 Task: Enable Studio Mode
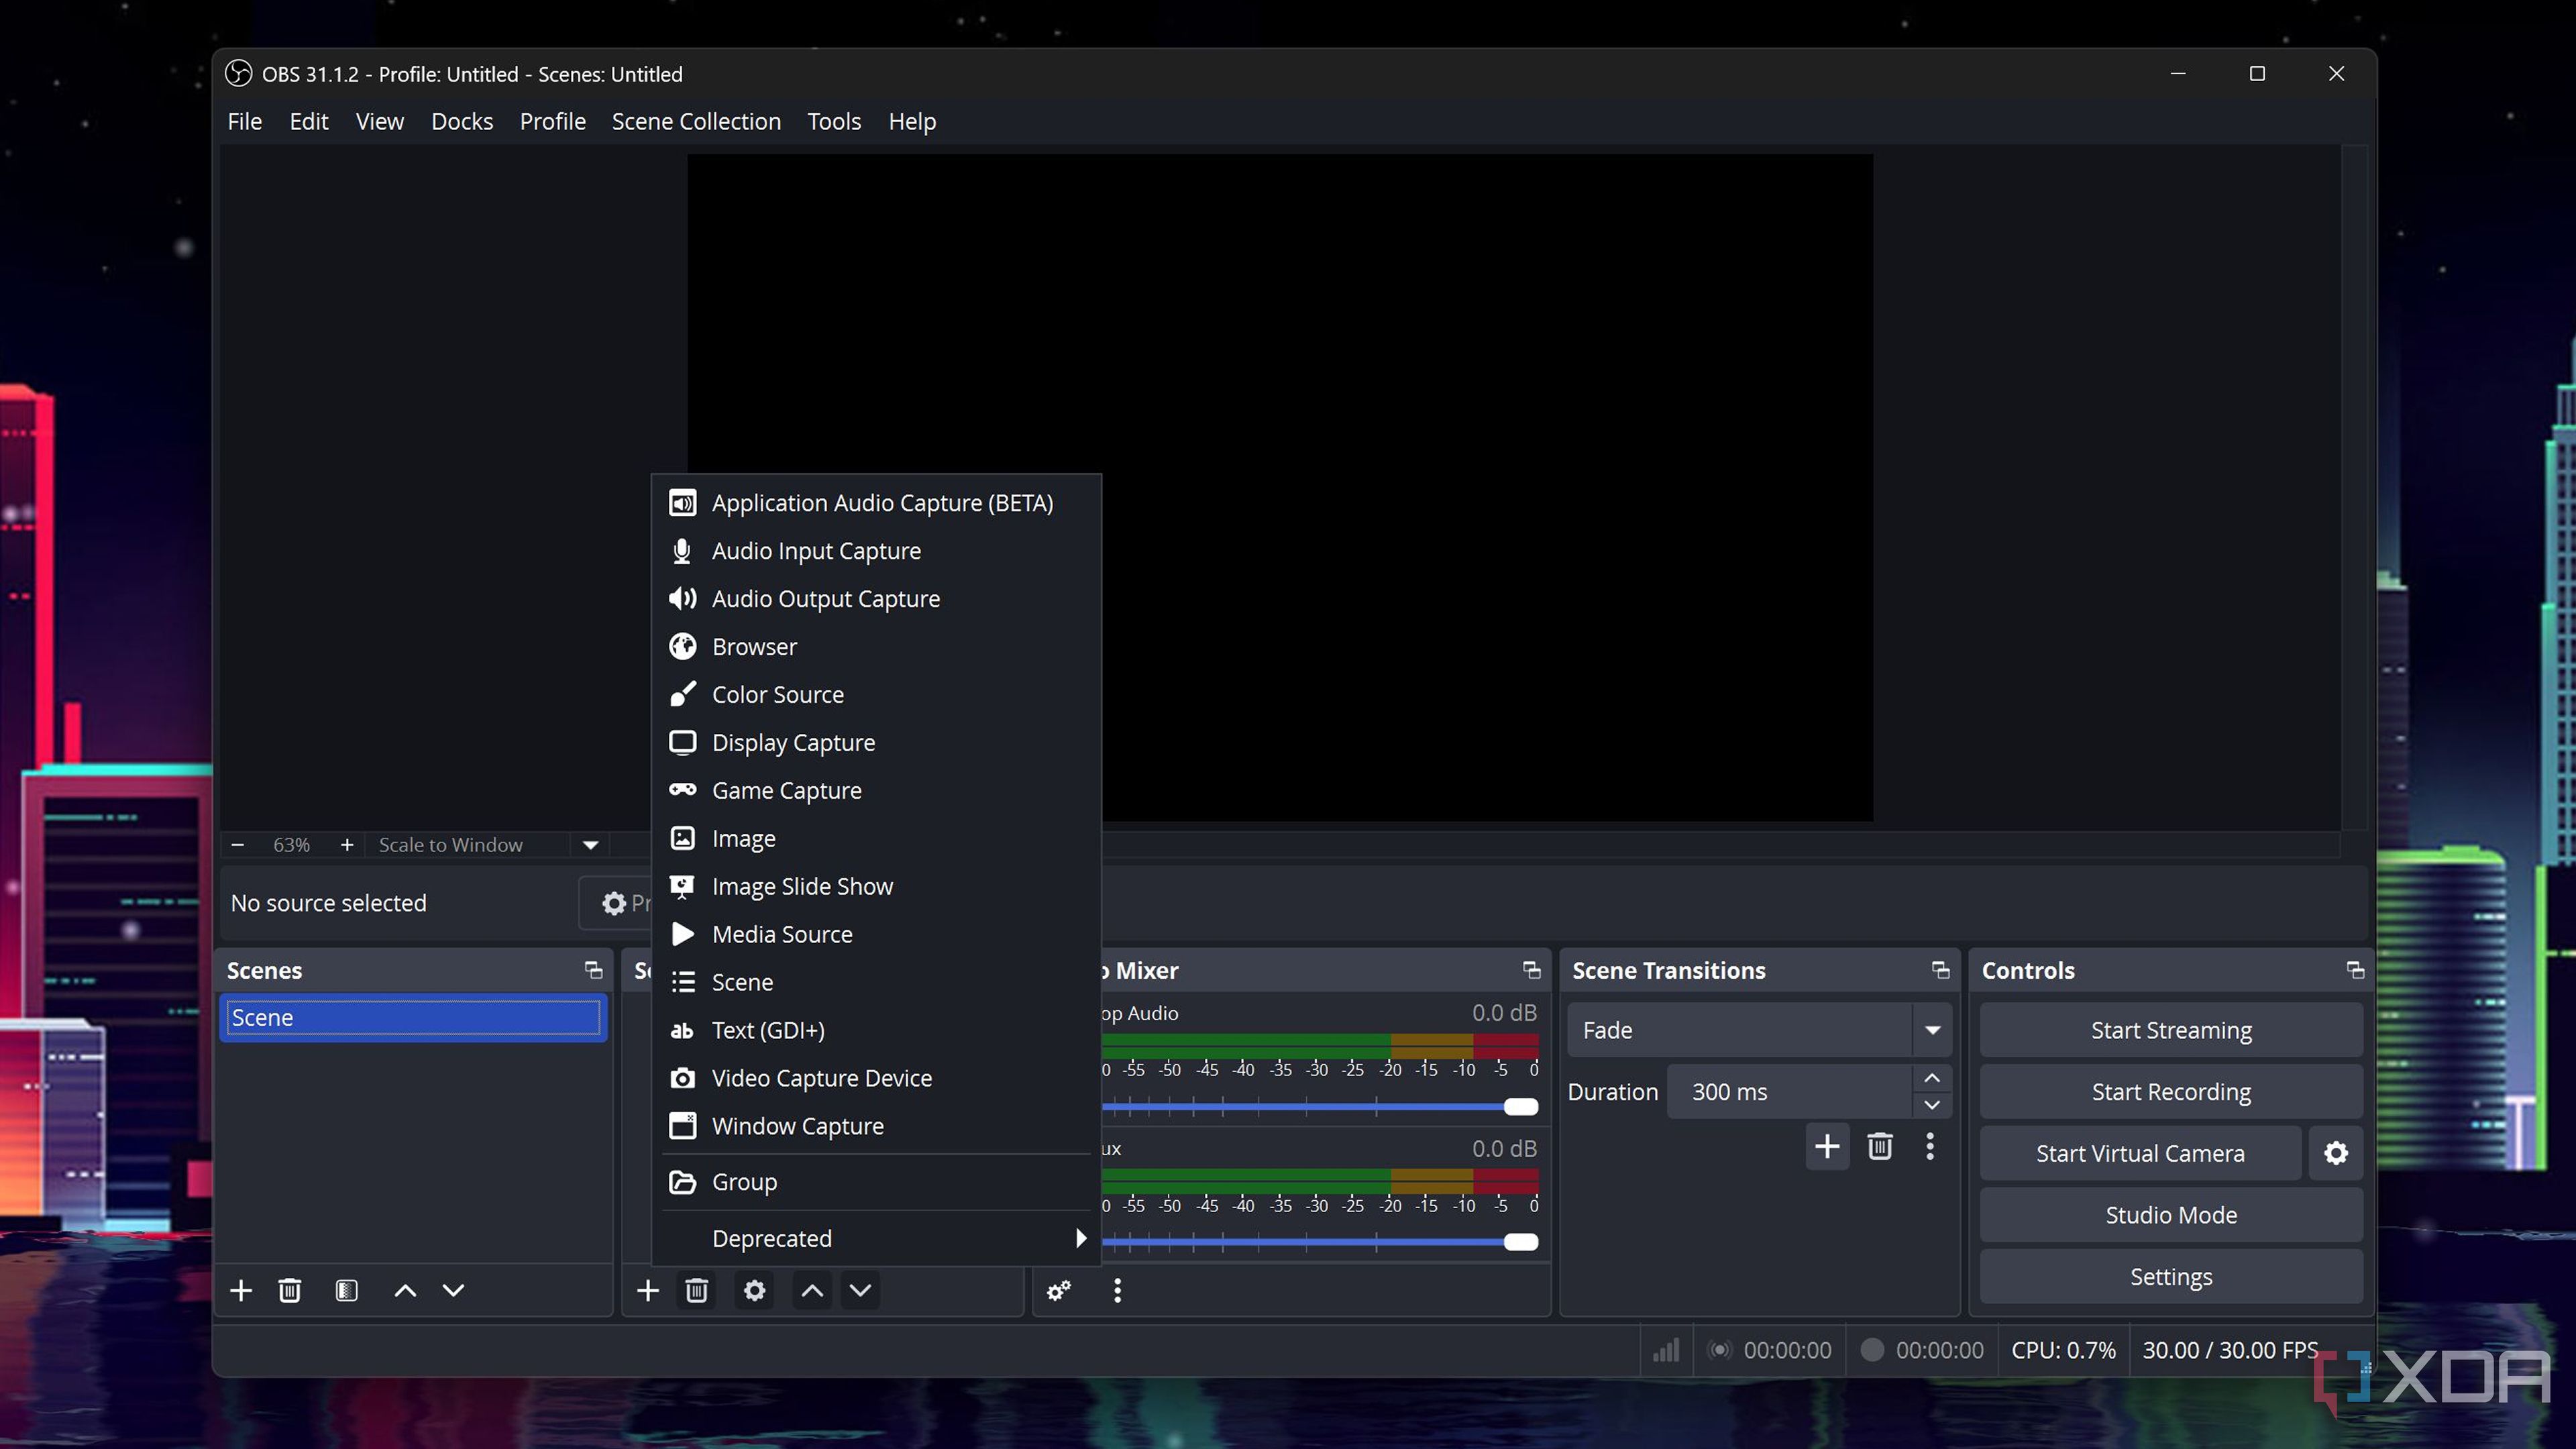(2171, 1215)
